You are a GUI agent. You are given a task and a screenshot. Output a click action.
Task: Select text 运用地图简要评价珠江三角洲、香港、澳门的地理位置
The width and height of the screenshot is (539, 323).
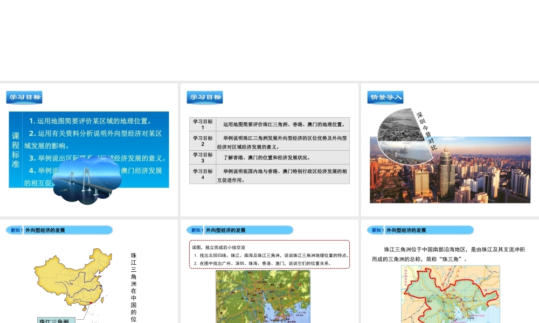[x=284, y=124]
